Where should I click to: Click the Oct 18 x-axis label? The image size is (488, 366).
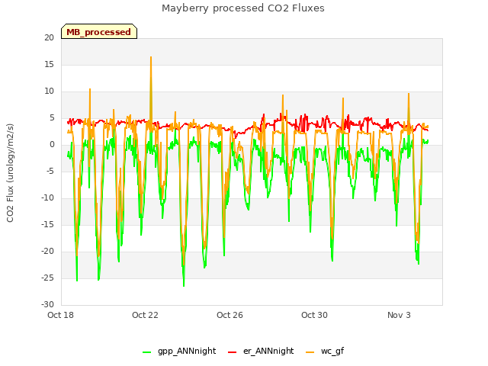pyautogui.click(x=60, y=315)
